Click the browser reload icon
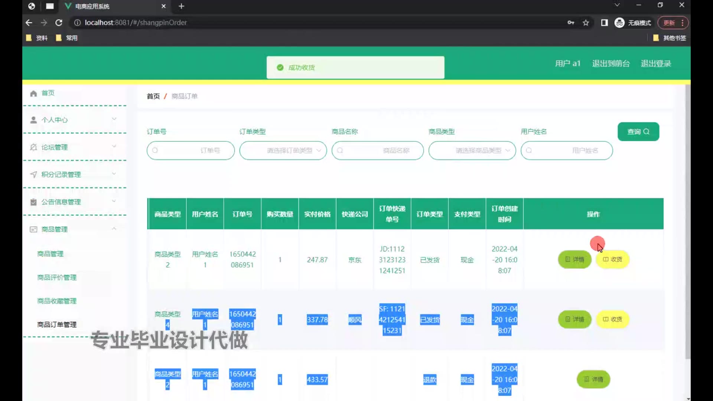 59,23
